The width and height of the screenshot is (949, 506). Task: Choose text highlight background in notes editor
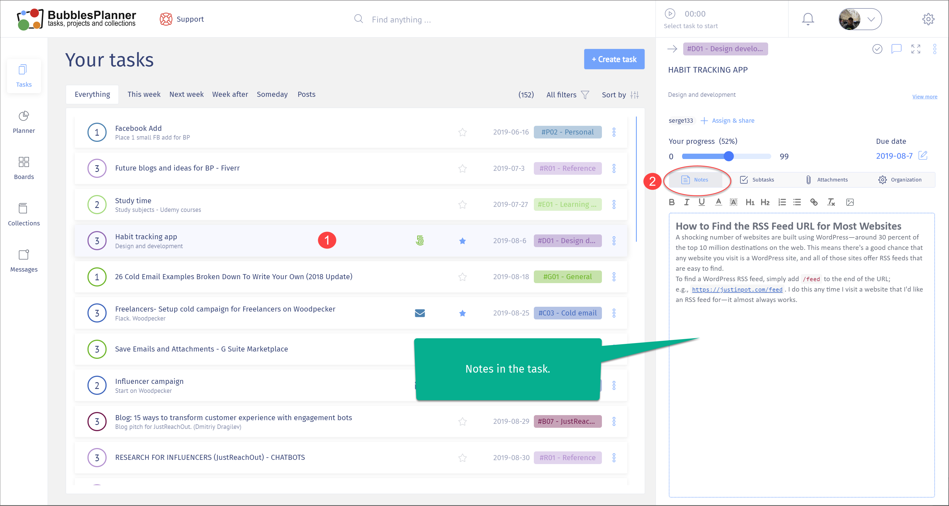coord(733,202)
